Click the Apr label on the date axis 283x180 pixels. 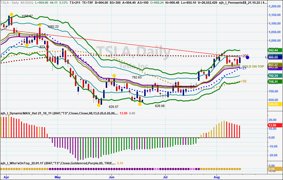coord(6,177)
